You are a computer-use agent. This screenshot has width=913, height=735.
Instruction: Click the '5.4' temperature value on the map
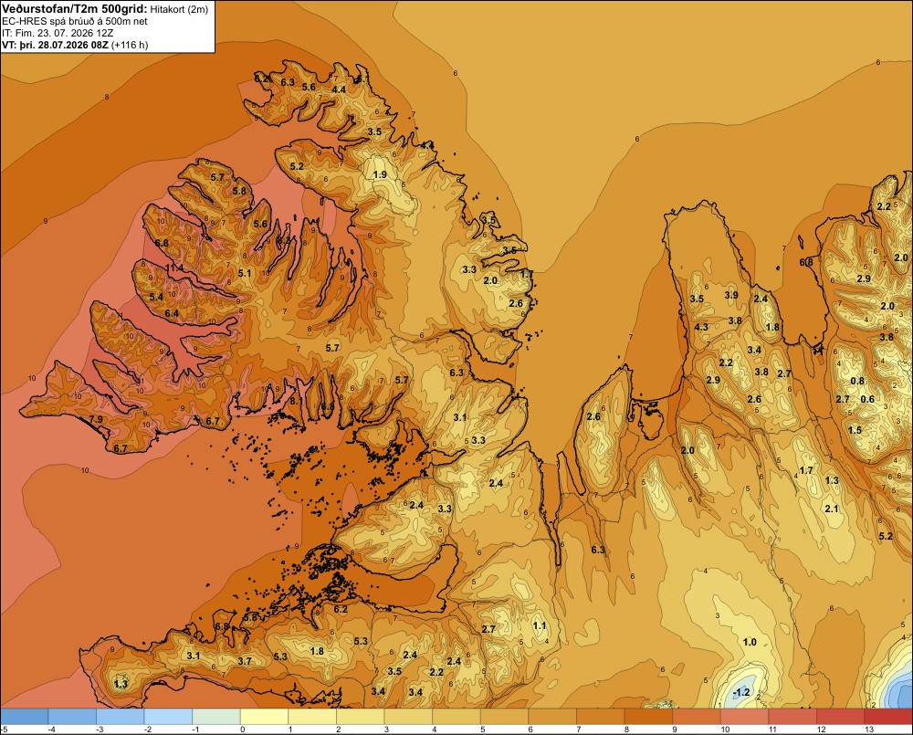tap(156, 297)
